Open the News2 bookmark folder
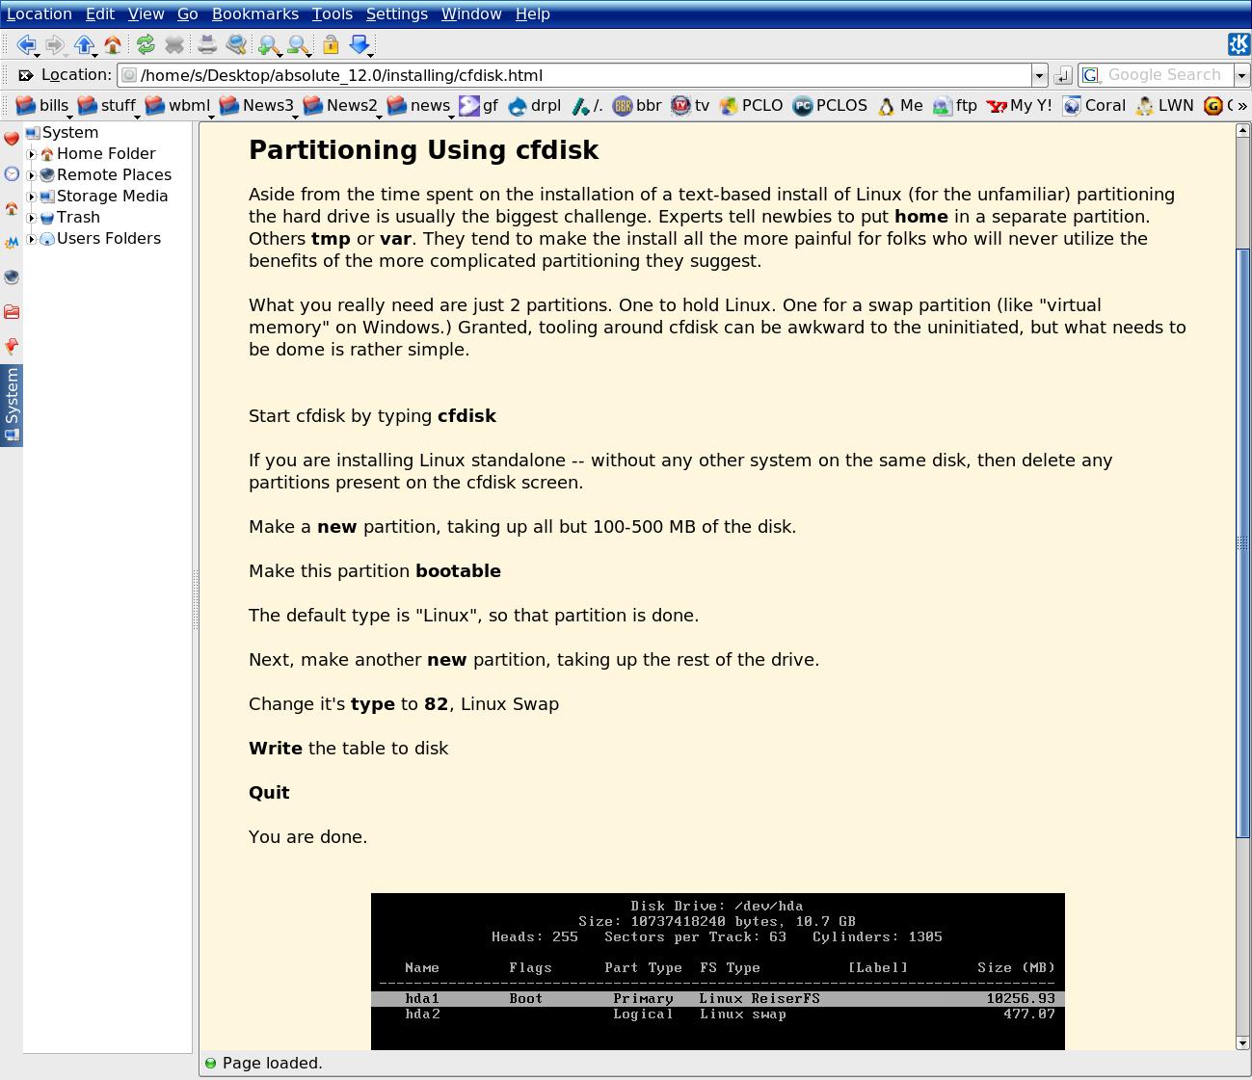Image resolution: width=1252 pixels, height=1080 pixels. coord(341,106)
